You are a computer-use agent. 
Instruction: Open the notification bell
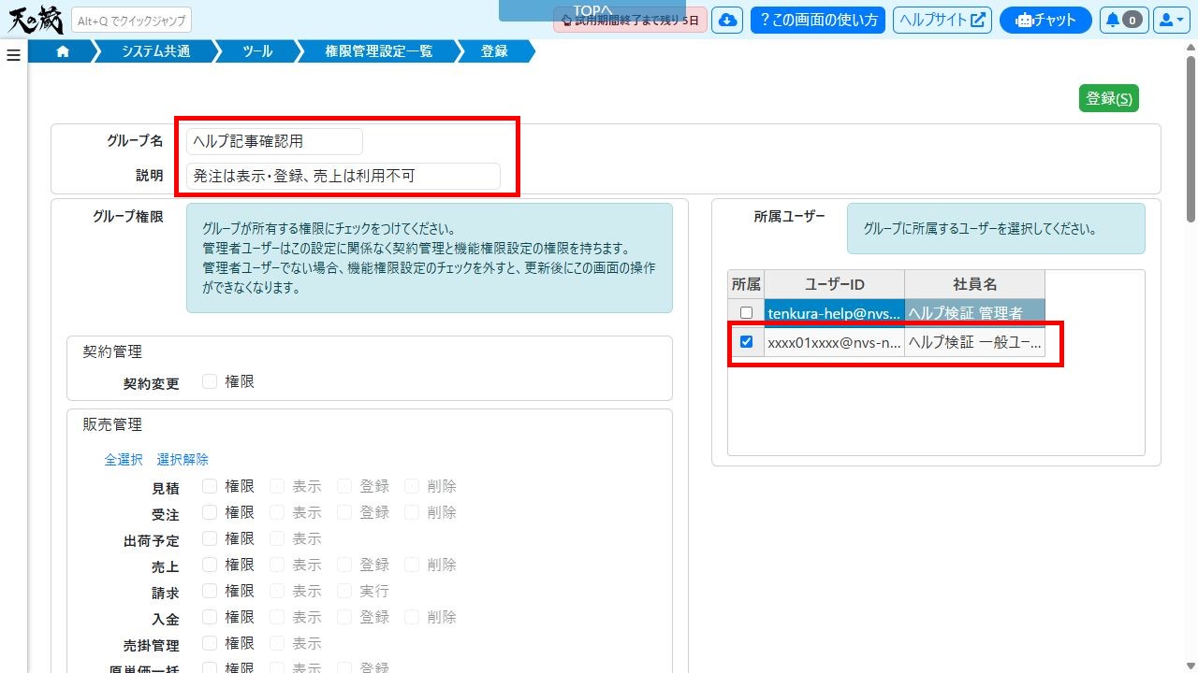coord(1124,20)
